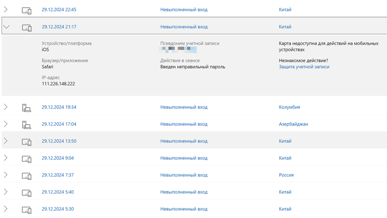
Task: Click the device icon for the 5:40 entry
Action: point(27,193)
